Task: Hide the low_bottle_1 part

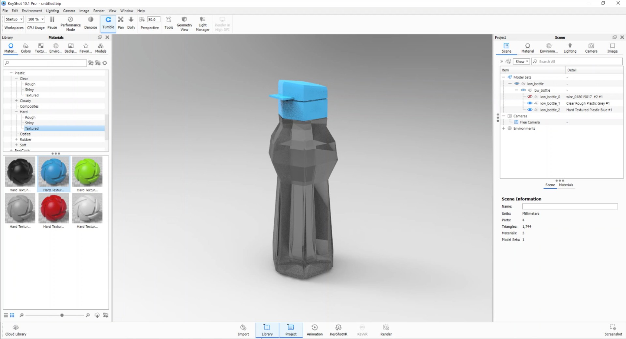Action: pos(529,103)
